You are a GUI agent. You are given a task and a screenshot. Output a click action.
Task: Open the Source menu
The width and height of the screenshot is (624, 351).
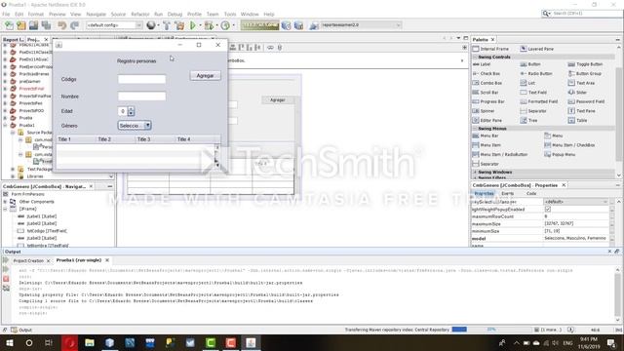pyautogui.click(x=118, y=14)
